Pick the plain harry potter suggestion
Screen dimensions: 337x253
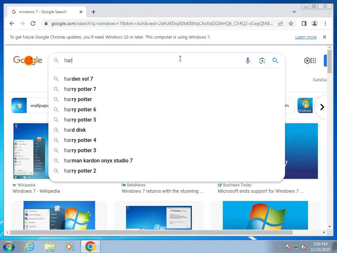click(x=167, y=99)
